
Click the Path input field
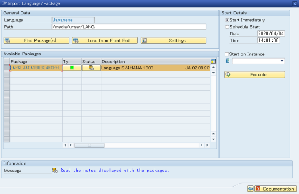tap(128, 27)
